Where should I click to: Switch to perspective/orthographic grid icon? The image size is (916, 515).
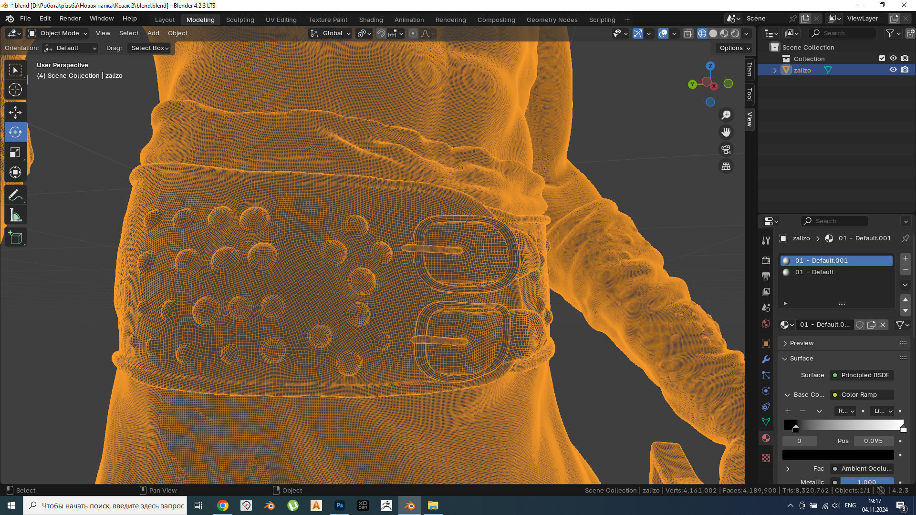726,166
